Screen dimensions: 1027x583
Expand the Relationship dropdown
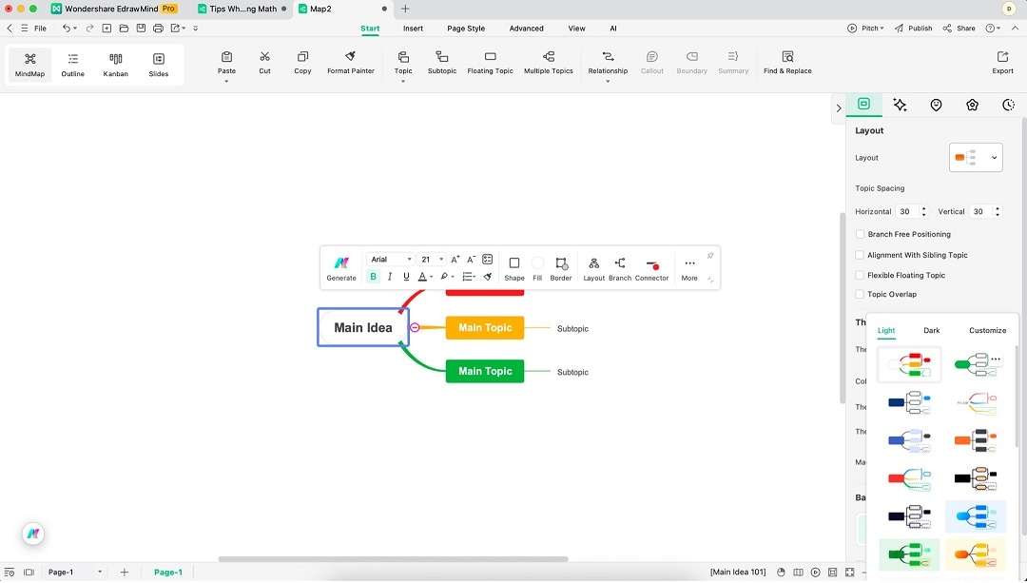click(x=608, y=81)
